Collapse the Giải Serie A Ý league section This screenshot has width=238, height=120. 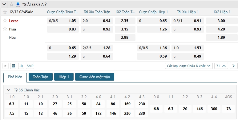coord(4,4)
